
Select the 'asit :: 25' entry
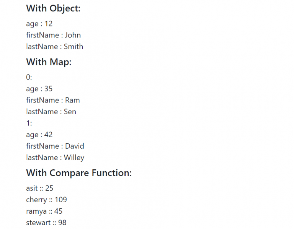point(39,188)
